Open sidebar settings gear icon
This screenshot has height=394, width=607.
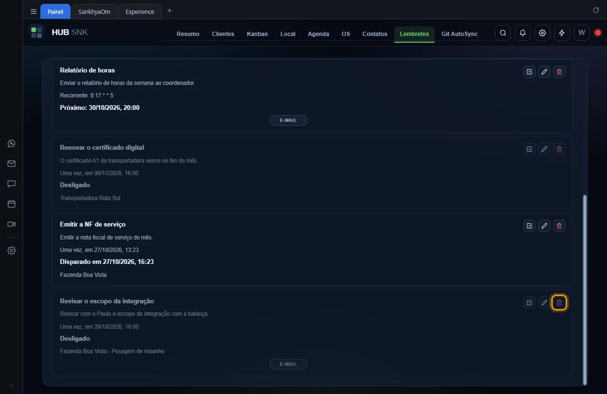click(12, 251)
